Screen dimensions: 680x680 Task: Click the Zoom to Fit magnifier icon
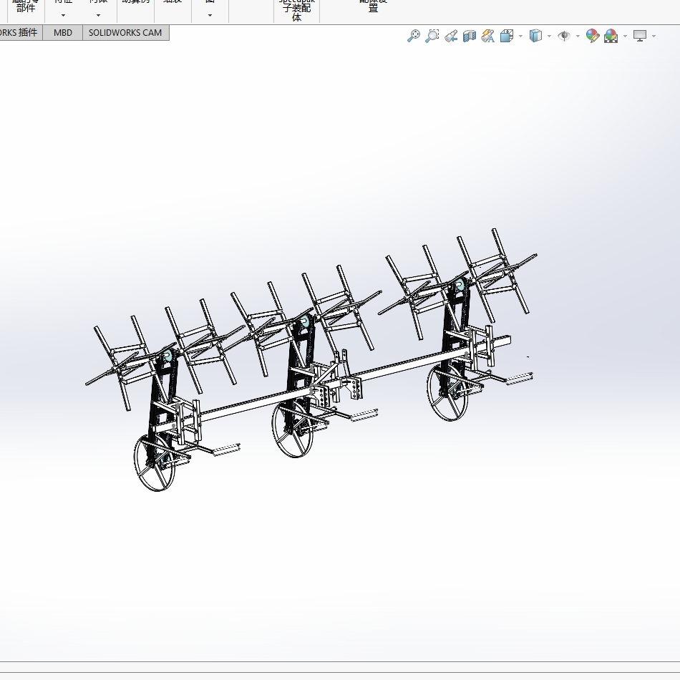413,36
